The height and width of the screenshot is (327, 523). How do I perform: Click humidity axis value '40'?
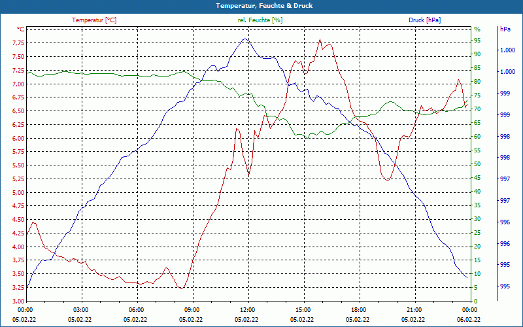point(477,192)
